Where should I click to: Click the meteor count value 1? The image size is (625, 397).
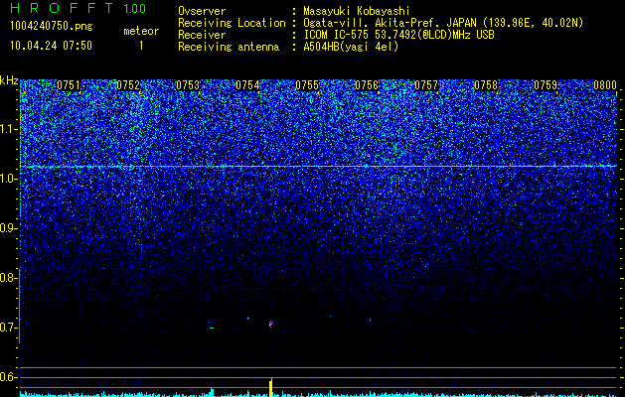[x=141, y=46]
